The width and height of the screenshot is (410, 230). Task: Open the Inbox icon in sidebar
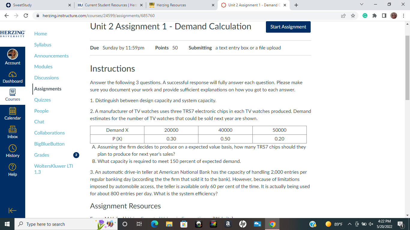click(13, 129)
